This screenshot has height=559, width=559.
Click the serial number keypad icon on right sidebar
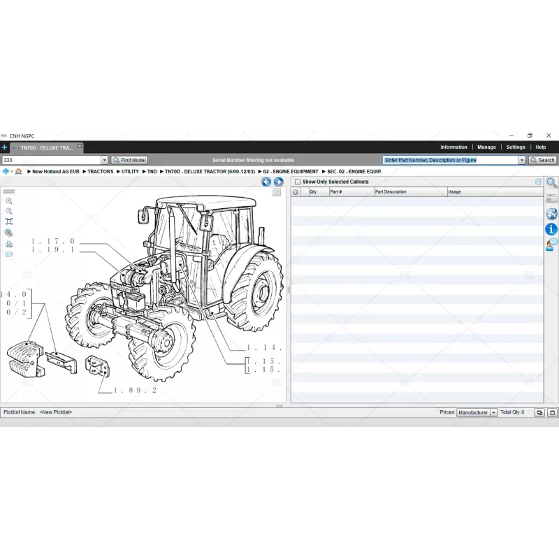pyautogui.click(x=551, y=197)
